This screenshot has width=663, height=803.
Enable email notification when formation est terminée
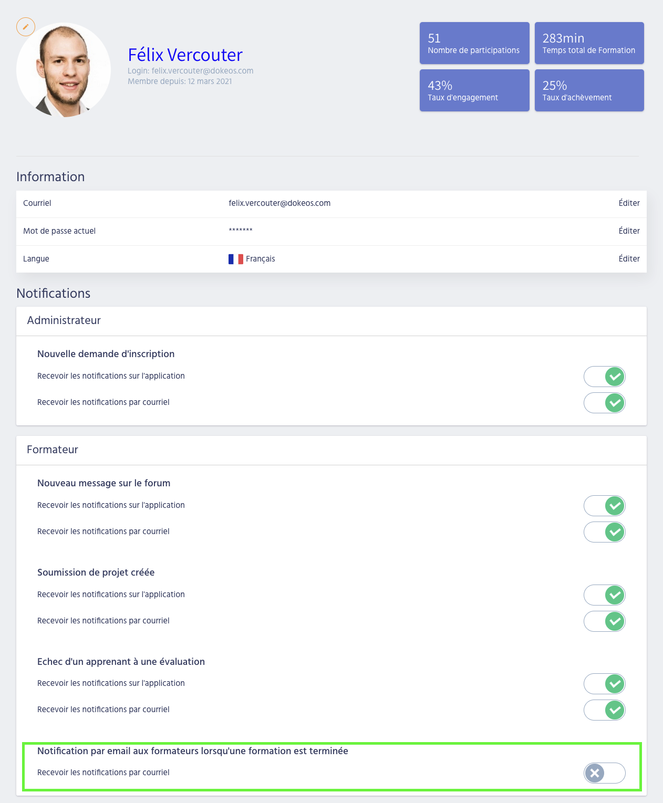point(605,773)
